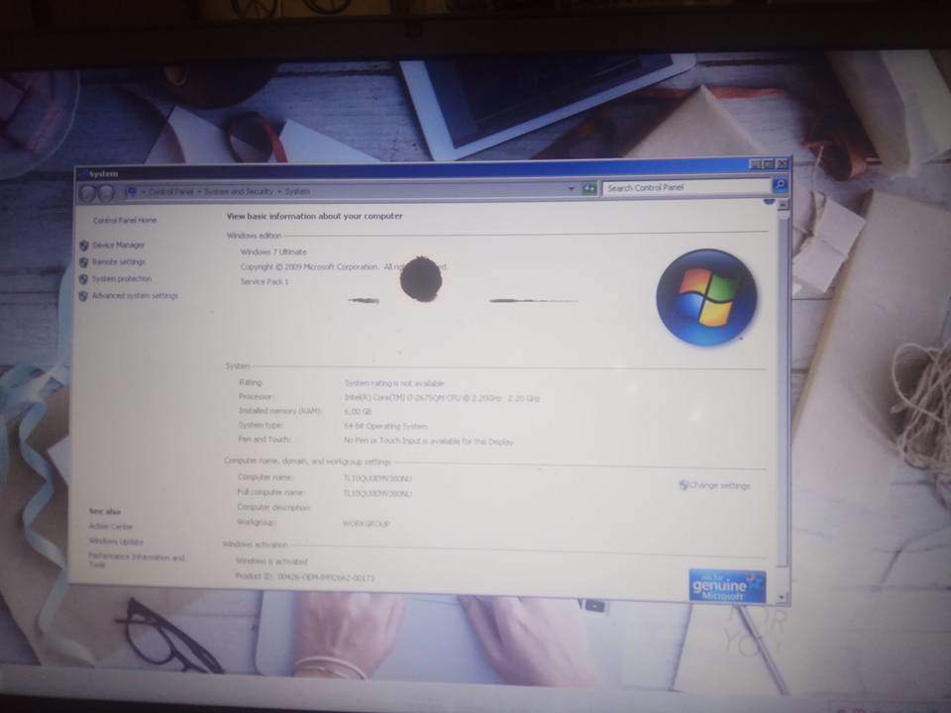Click the shield icon next to Device Manager
The image size is (951, 713).
pyautogui.click(x=84, y=245)
